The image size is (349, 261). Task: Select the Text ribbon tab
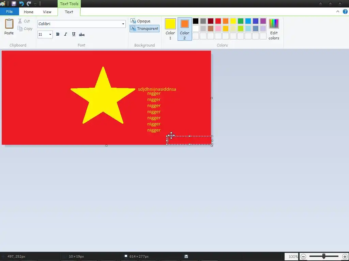point(69,12)
